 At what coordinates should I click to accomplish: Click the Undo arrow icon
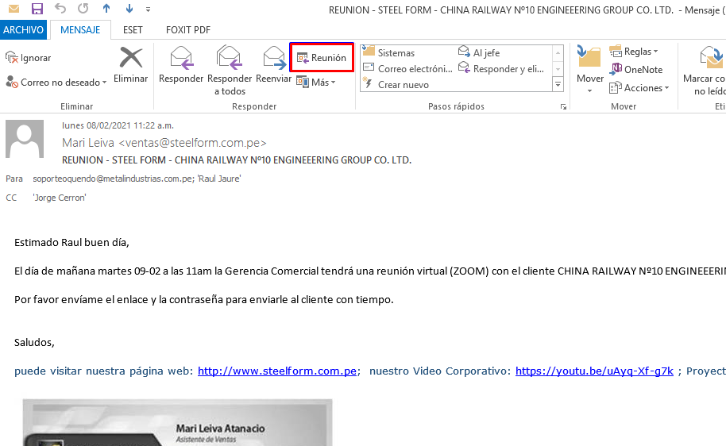[60, 9]
